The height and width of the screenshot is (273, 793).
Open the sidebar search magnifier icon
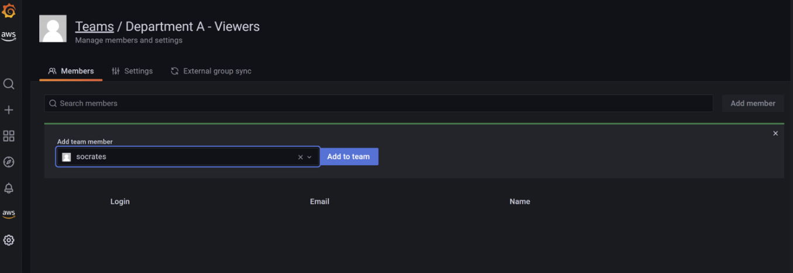(x=9, y=84)
